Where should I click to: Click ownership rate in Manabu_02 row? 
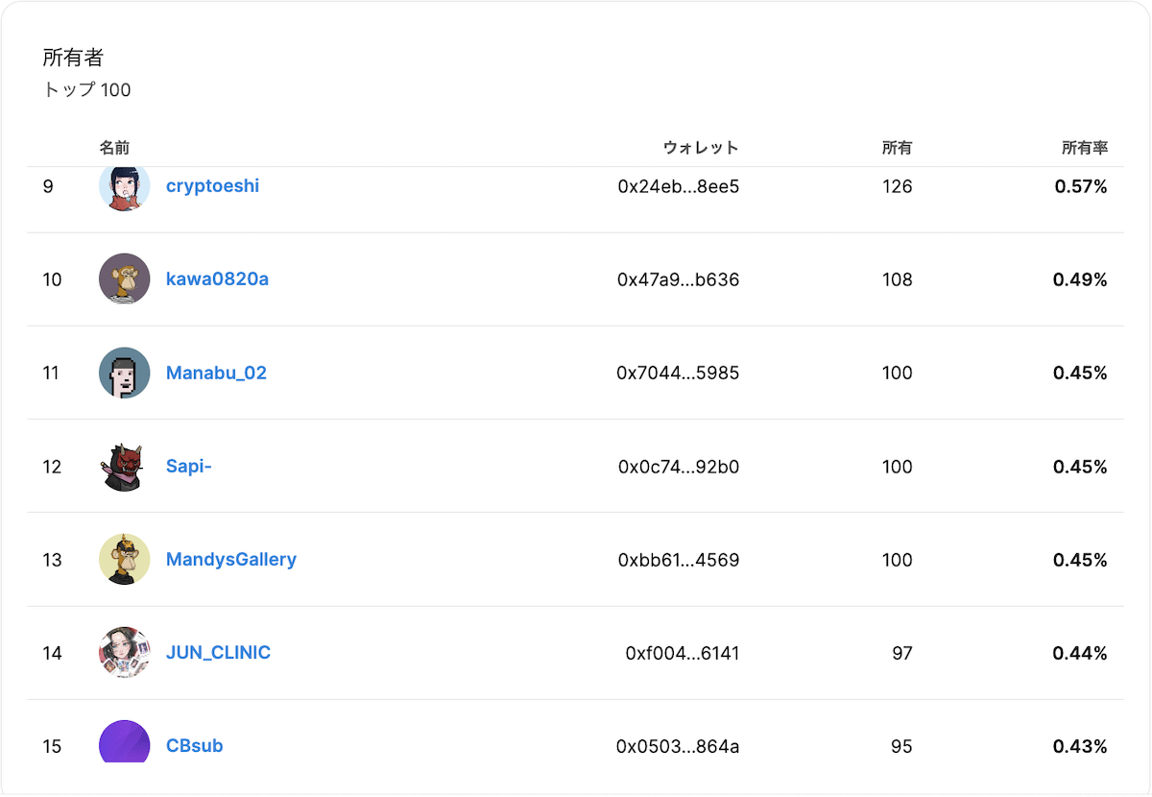pyautogui.click(x=1080, y=373)
